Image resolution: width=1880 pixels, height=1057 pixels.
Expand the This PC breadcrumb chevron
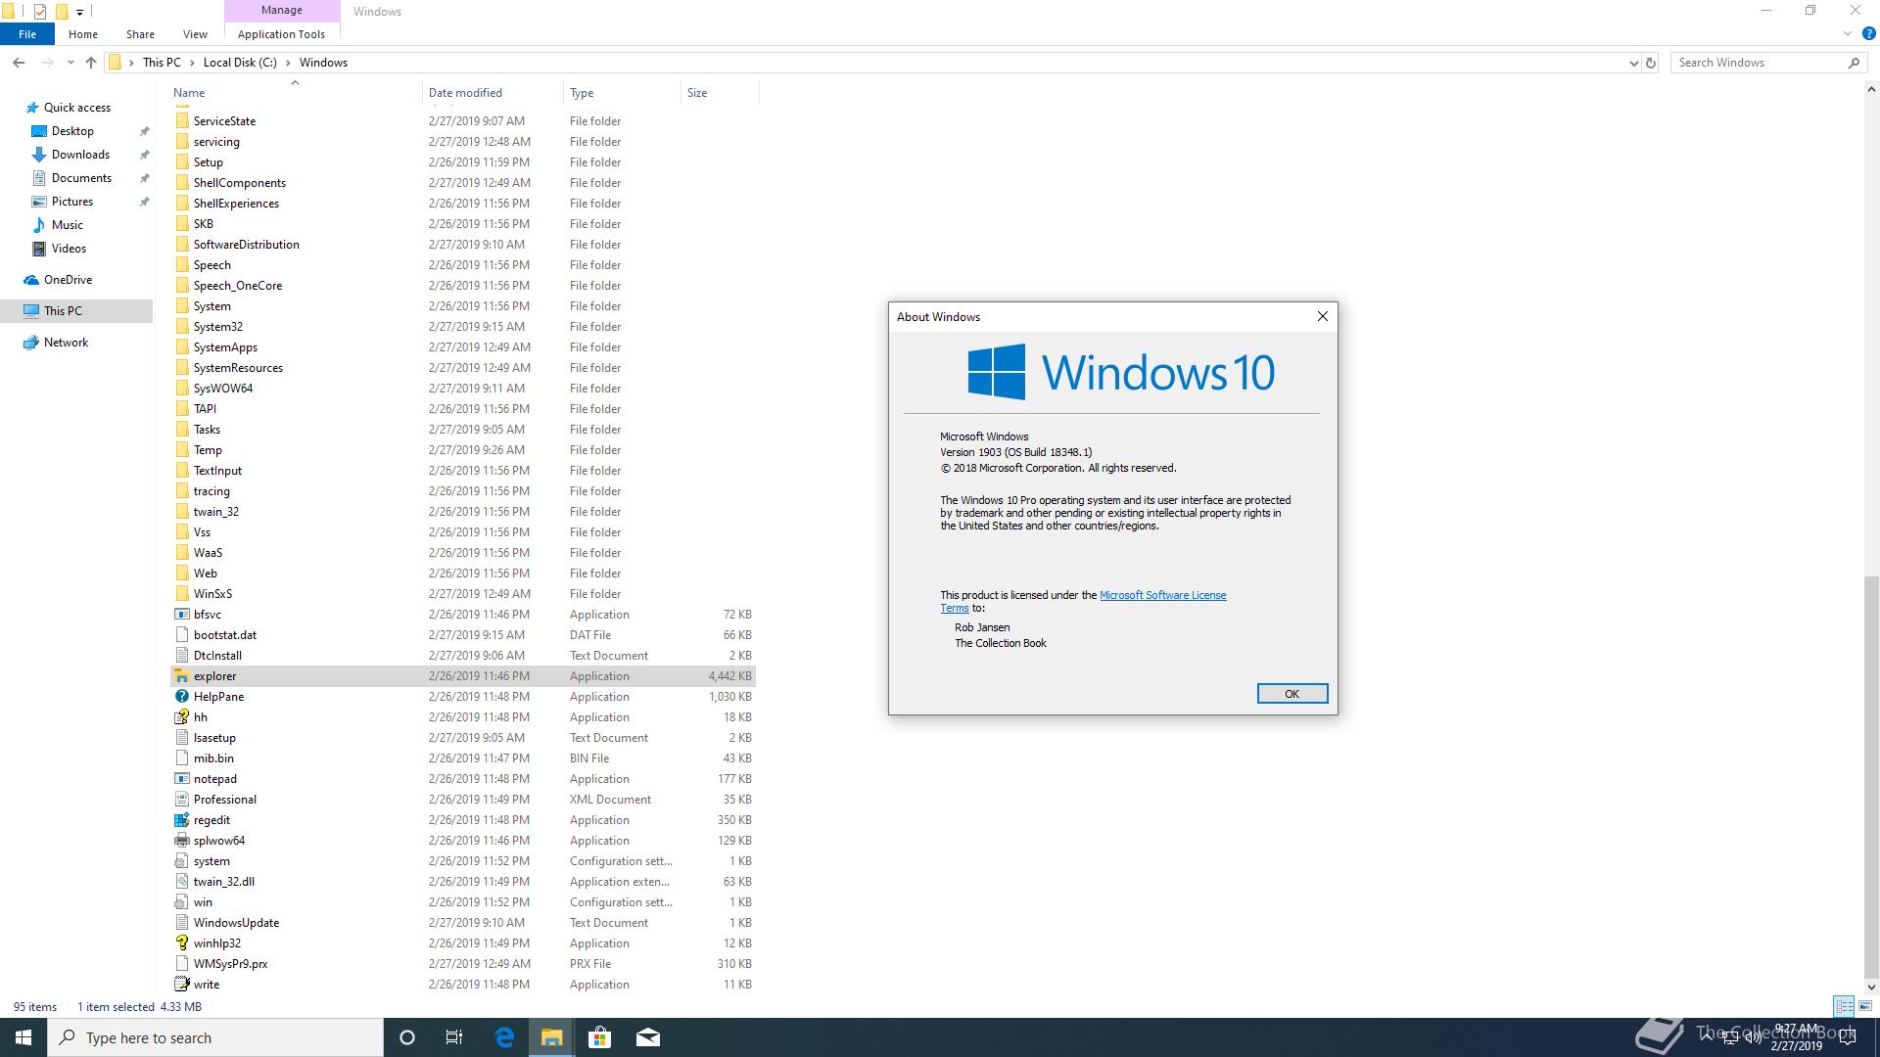tap(191, 63)
